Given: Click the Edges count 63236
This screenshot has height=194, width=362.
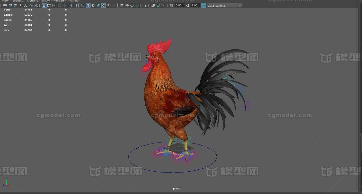Looking at the screenshot, I should coord(28,15).
